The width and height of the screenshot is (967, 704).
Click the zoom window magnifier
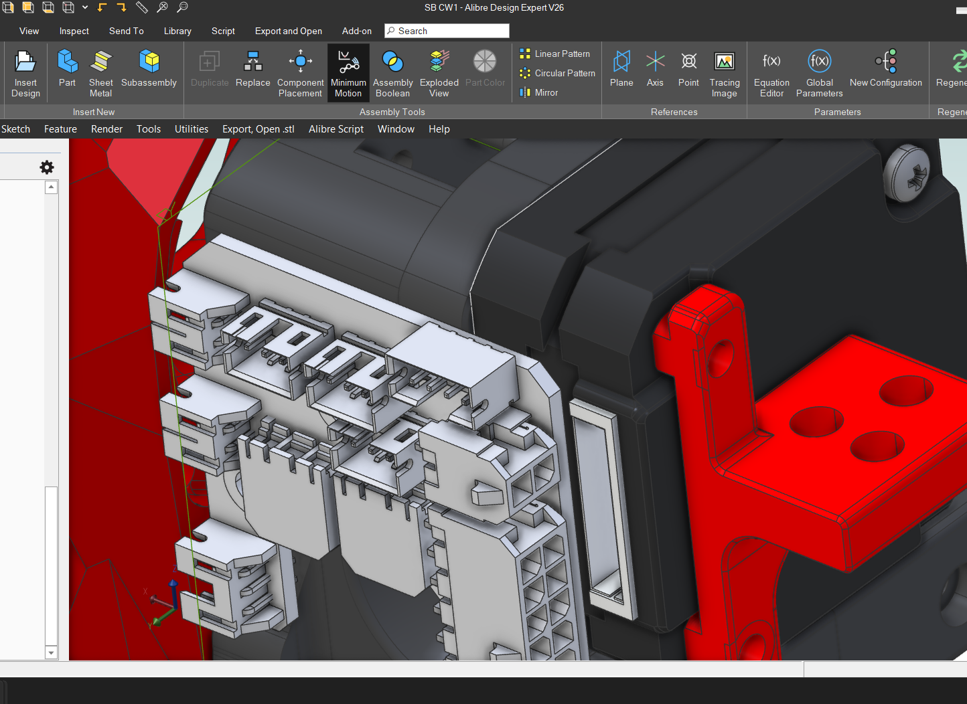click(182, 7)
